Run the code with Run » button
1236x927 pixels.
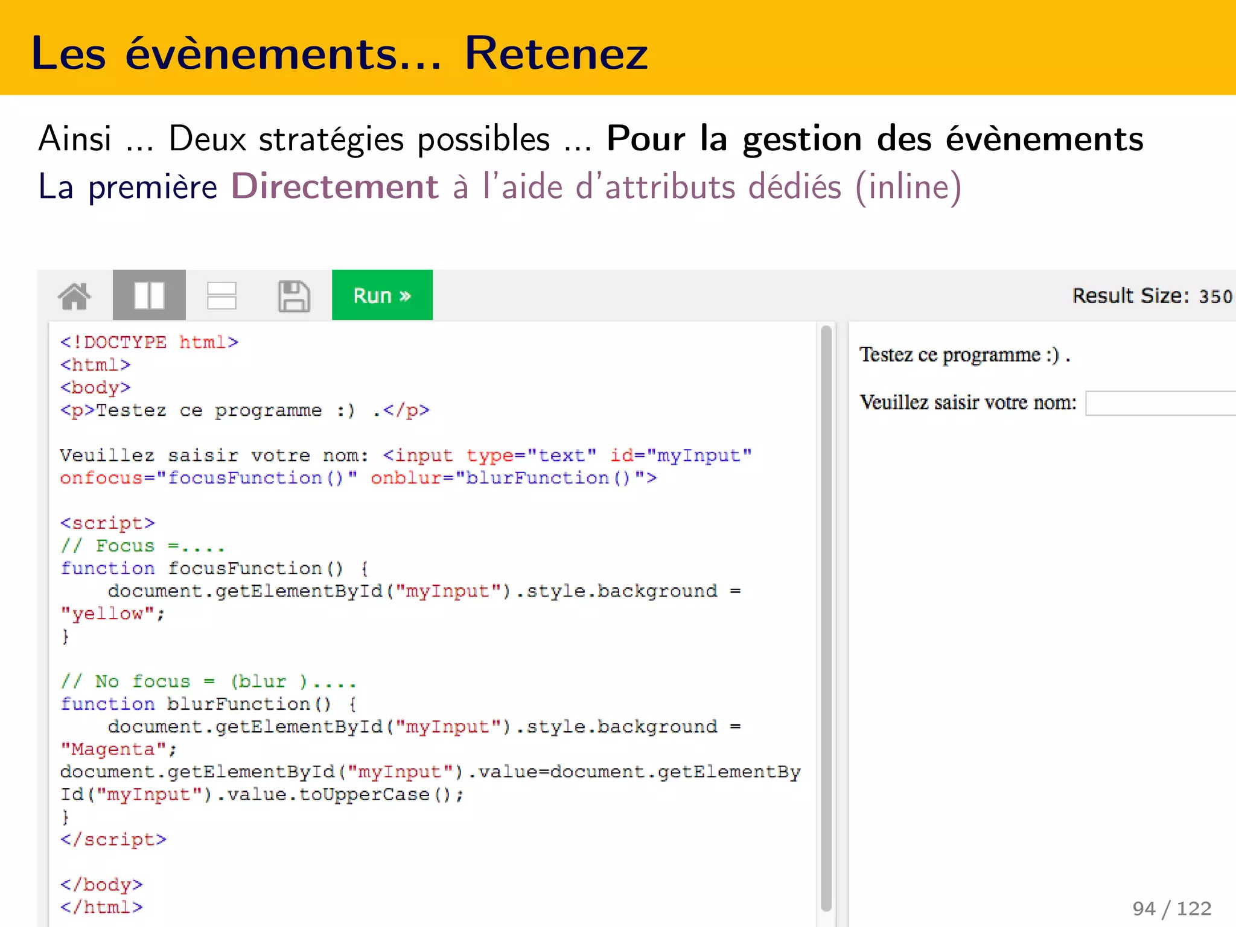(382, 295)
